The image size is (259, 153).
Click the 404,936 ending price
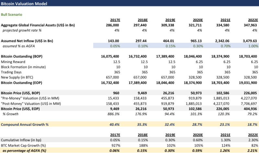tap(250, 109)
